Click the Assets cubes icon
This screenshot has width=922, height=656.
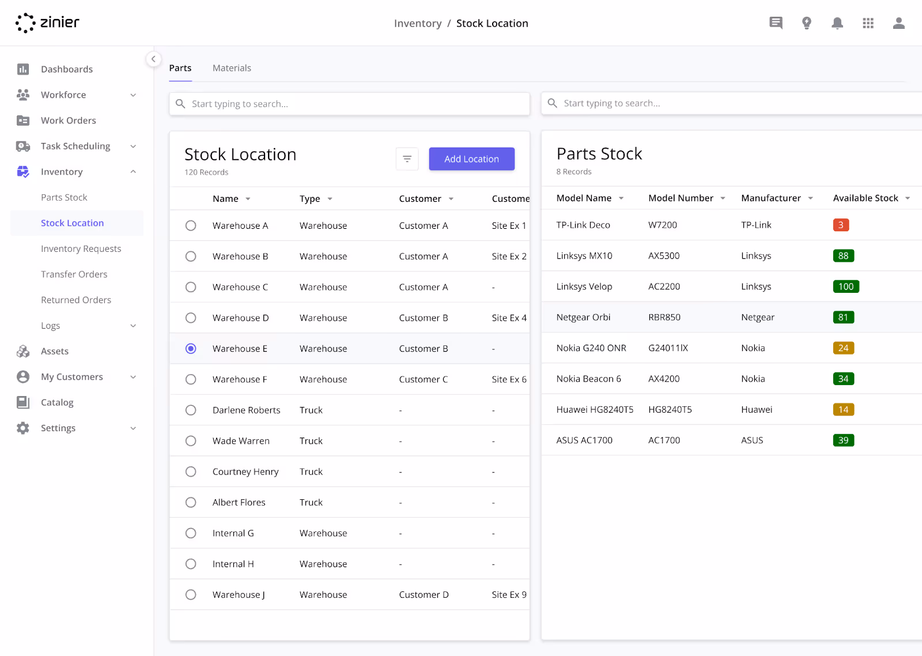pos(23,351)
